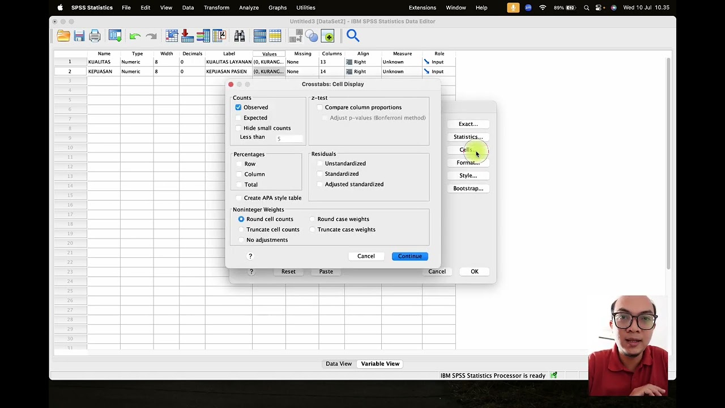The image size is (725, 408).
Task: Click the gray Redo arrow icon
Action: (151, 36)
